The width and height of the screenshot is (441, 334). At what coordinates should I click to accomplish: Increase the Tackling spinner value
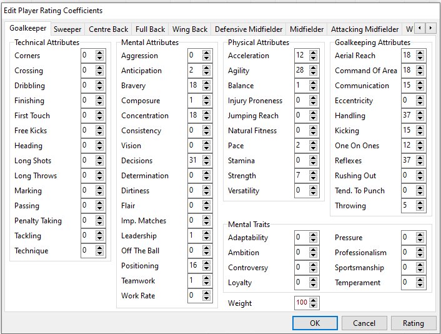click(99, 233)
